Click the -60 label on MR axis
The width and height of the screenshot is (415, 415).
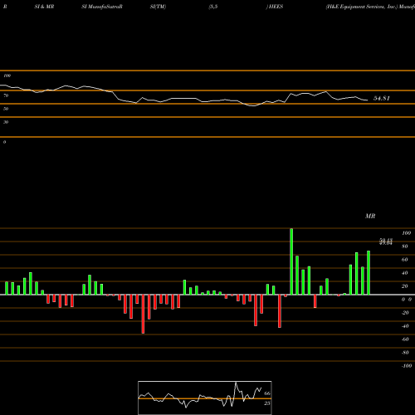tap(405, 339)
